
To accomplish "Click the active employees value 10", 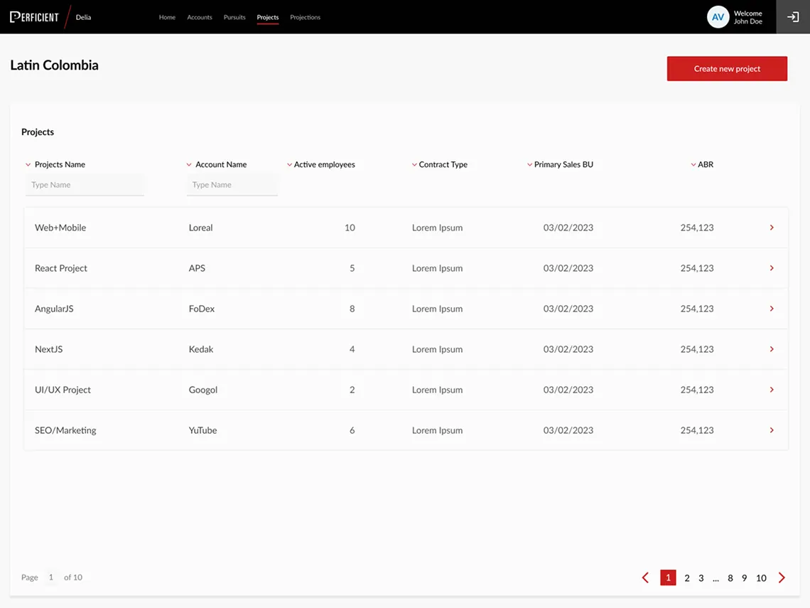I will (350, 228).
